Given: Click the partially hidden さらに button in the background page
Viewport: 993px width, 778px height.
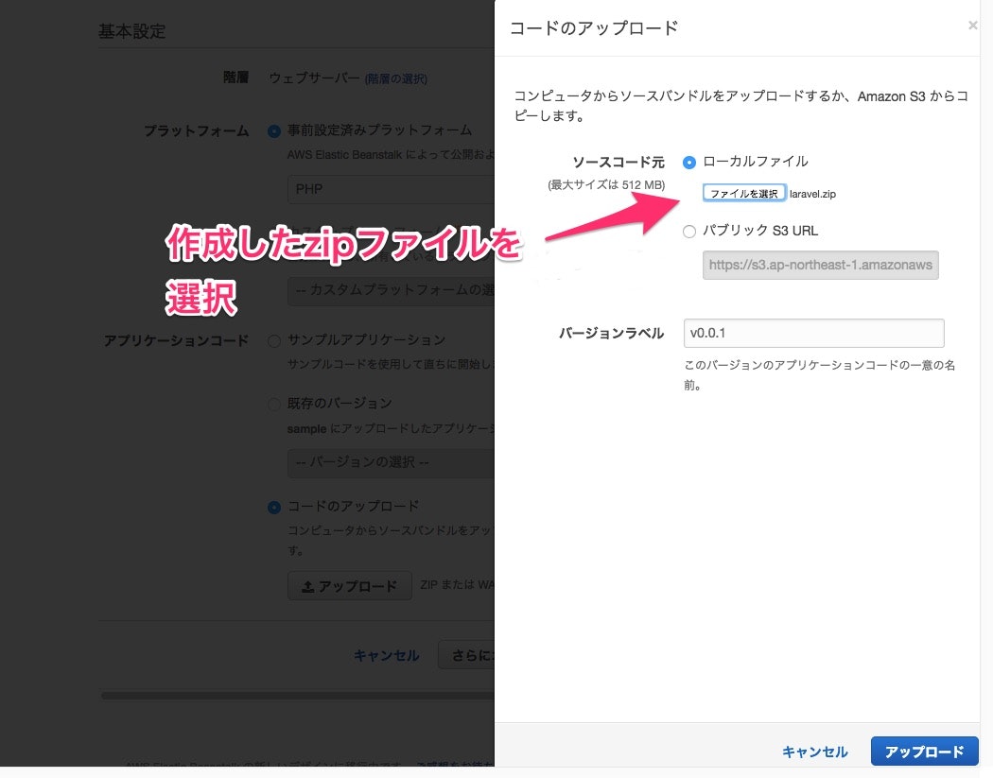Looking at the screenshot, I should [x=467, y=655].
